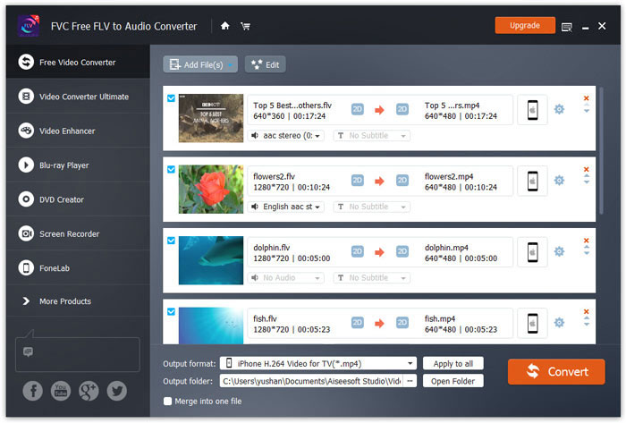
Task: Open settings gear for Top 5 Best file
Action: [559, 109]
